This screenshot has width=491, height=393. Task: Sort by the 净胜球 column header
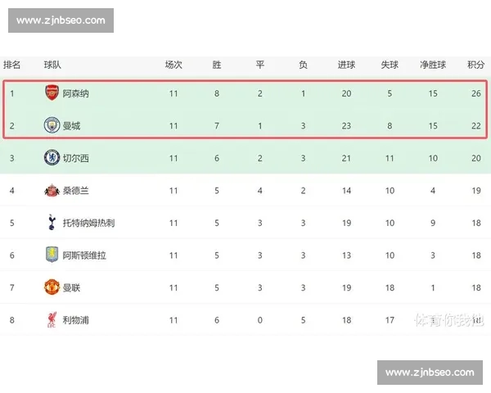pyautogui.click(x=433, y=65)
